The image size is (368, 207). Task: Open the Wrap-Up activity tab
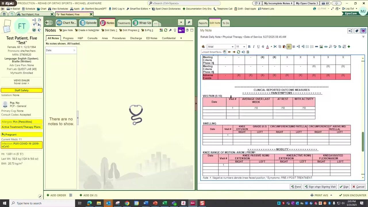pyautogui.click(x=142, y=23)
